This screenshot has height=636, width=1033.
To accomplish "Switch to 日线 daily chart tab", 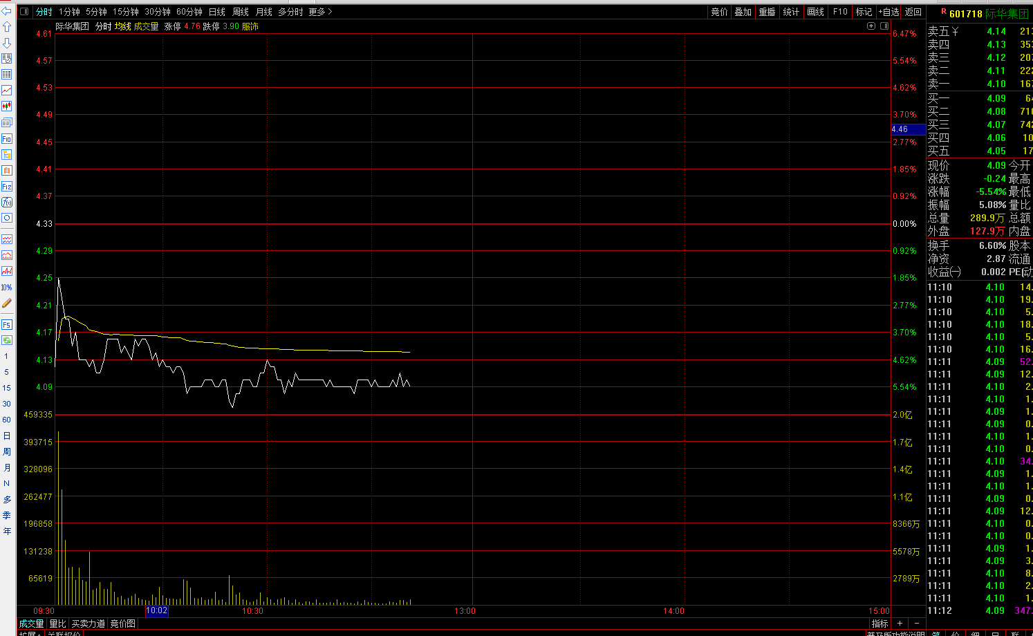I will 217,12.
